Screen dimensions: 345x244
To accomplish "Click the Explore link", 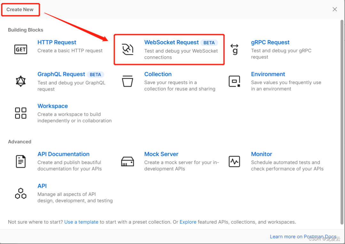I will 188,222.
